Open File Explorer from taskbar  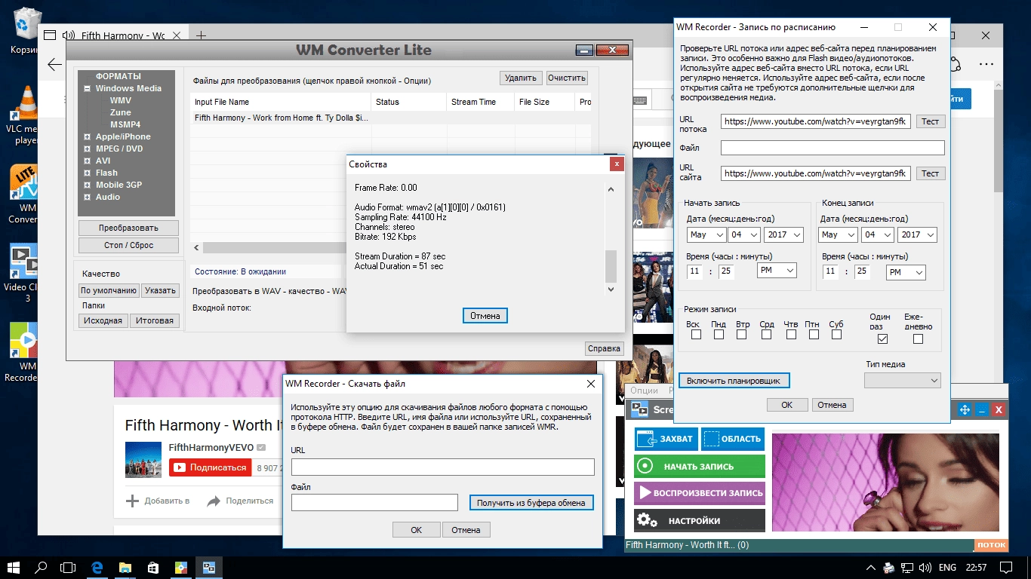[x=125, y=566]
